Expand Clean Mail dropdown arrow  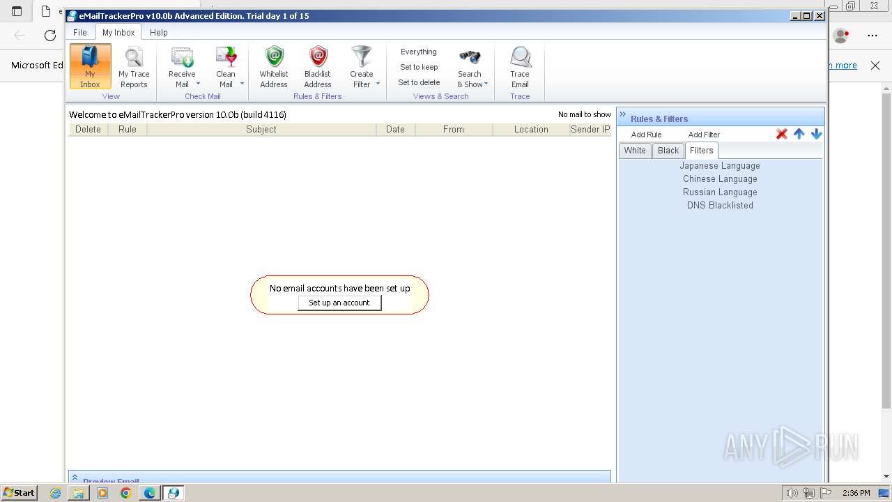242,84
